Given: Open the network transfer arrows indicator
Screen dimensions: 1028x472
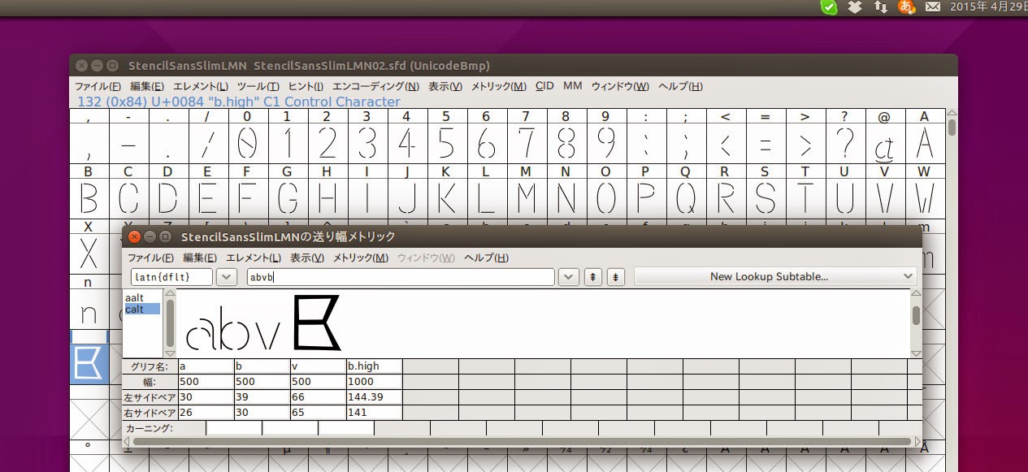Looking at the screenshot, I should click(880, 6).
